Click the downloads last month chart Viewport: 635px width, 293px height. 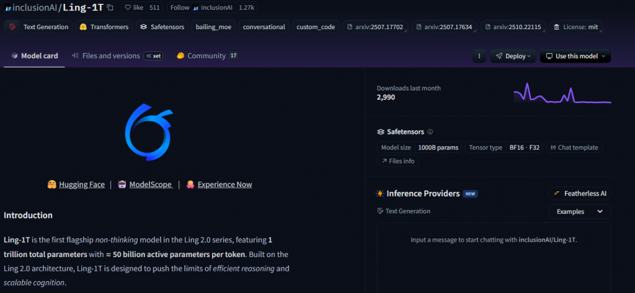click(562, 94)
